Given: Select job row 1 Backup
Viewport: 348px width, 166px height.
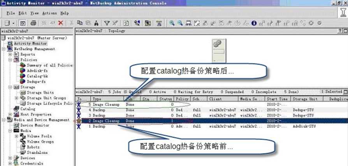Looking at the screenshot, I should coord(212,126).
